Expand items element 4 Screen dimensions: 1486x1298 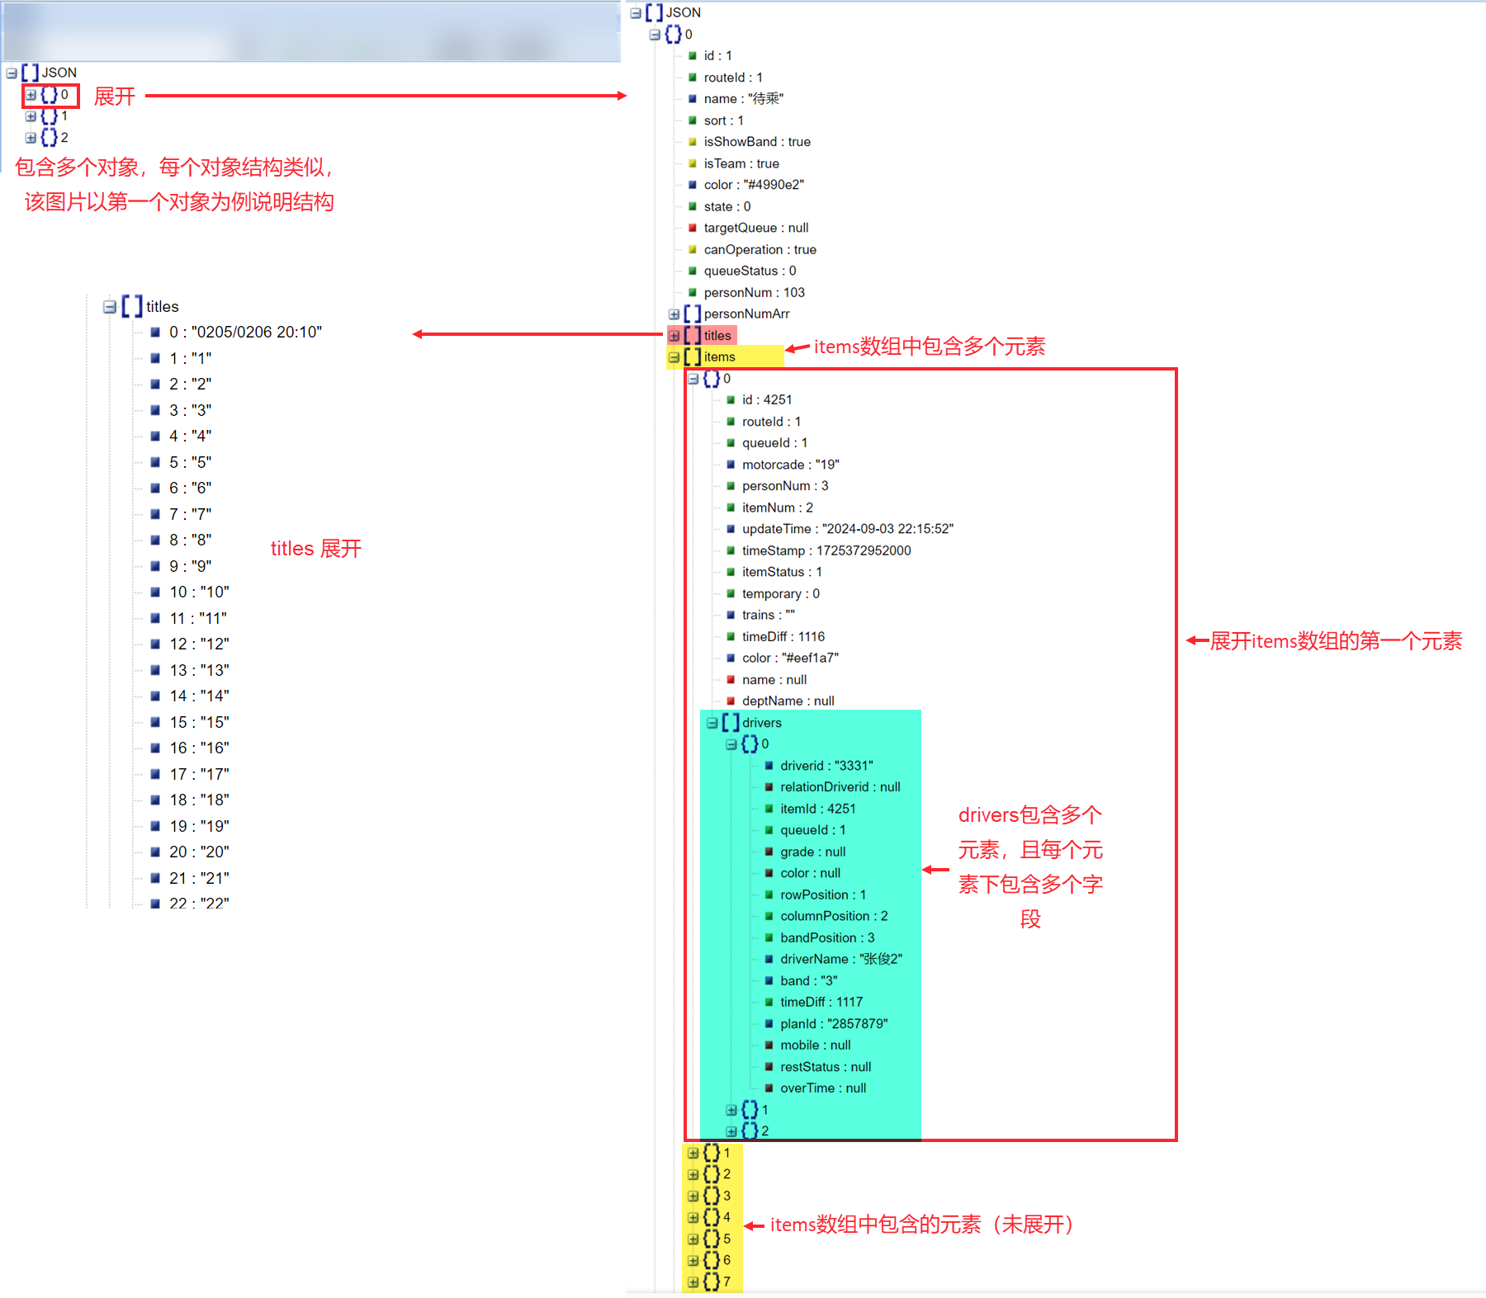tap(693, 1217)
